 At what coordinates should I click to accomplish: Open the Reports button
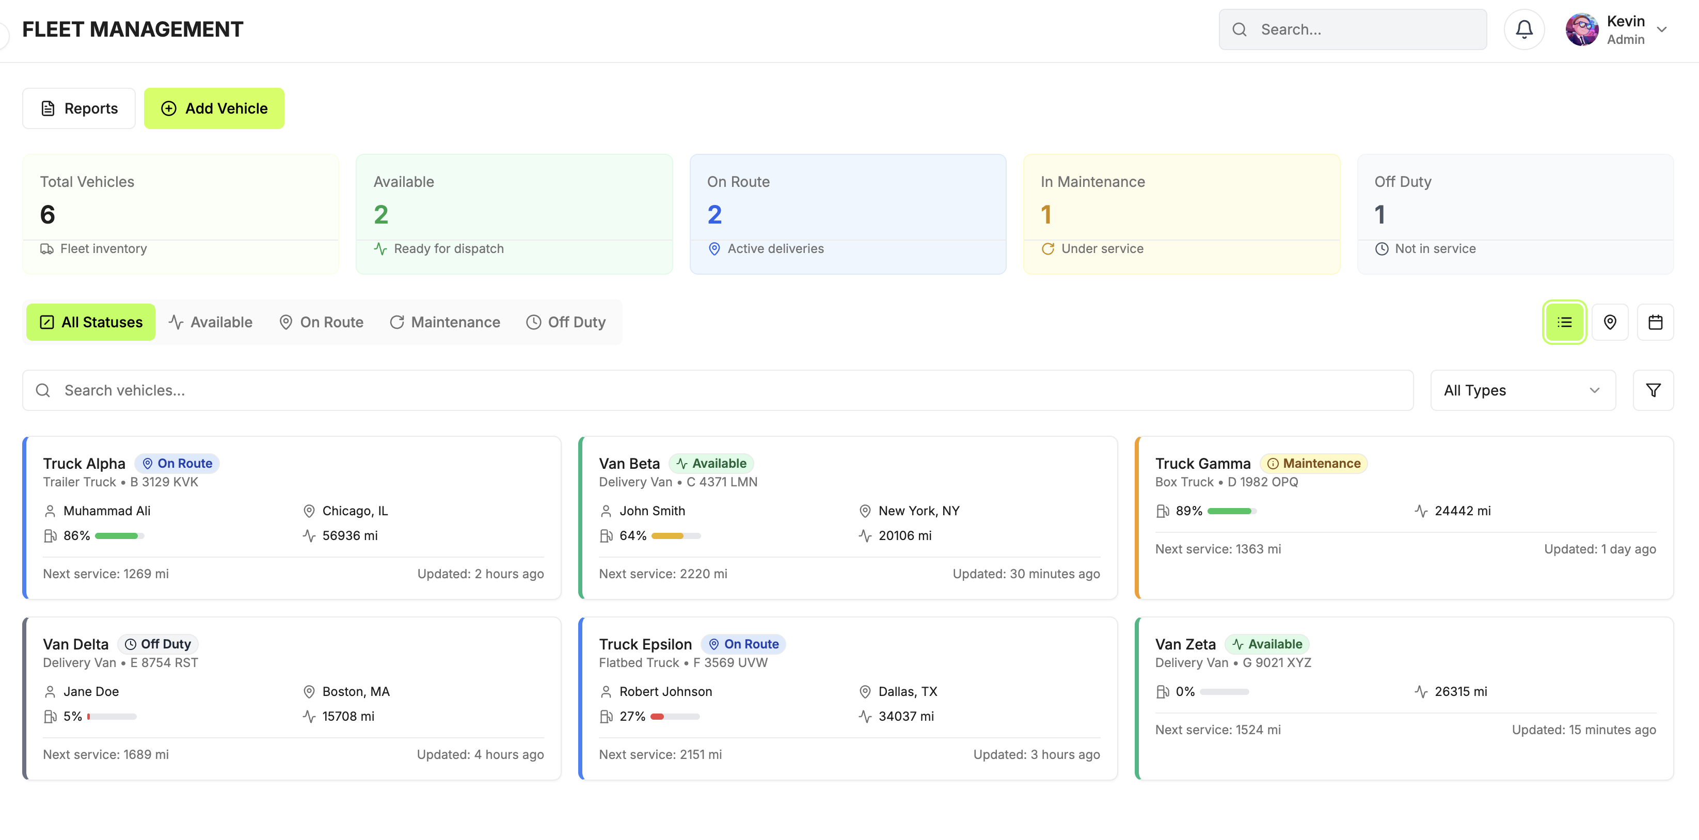click(x=78, y=108)
